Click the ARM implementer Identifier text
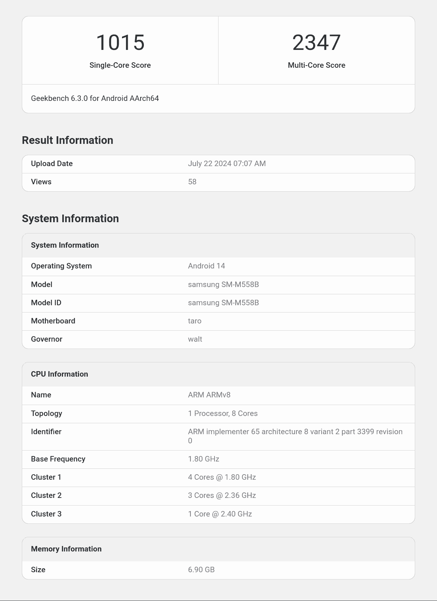Screen dimensions: 437x601 (295, 432)
